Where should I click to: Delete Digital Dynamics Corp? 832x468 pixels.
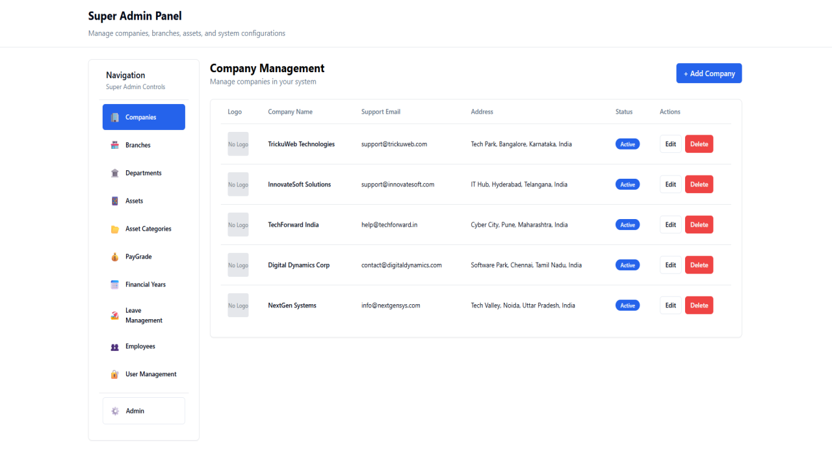pos(699,265)
